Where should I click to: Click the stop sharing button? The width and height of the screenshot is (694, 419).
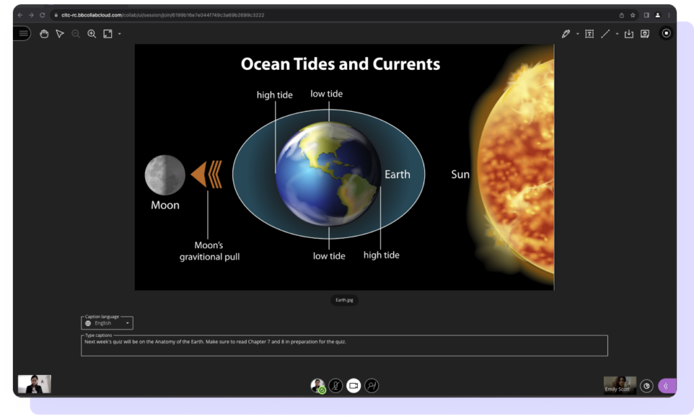[x=666, y=33]
